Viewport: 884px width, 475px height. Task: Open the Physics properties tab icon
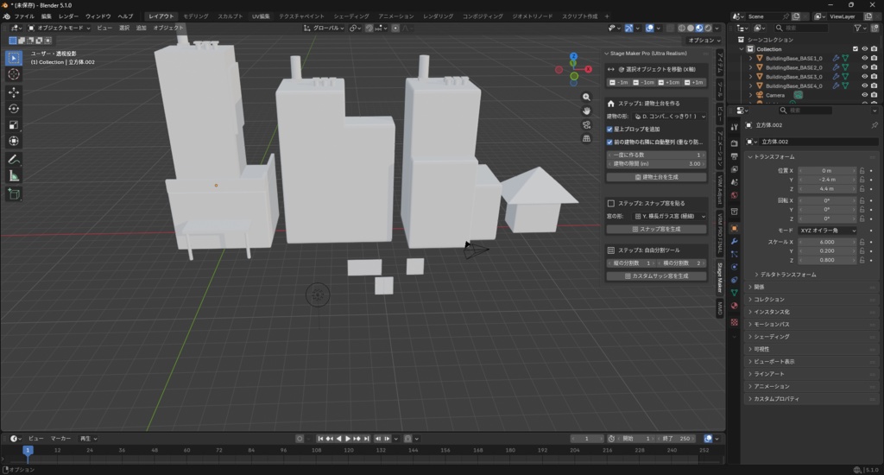pyautogui.click(x=734, y=267)
